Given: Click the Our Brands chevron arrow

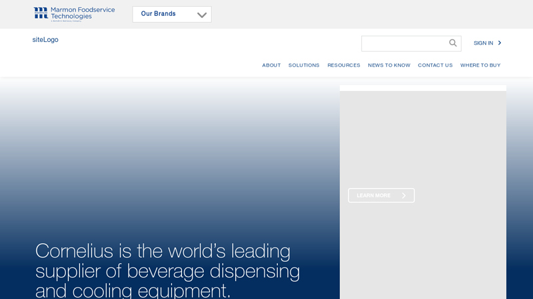Looking at the screenshot, I should pos(202,15).
